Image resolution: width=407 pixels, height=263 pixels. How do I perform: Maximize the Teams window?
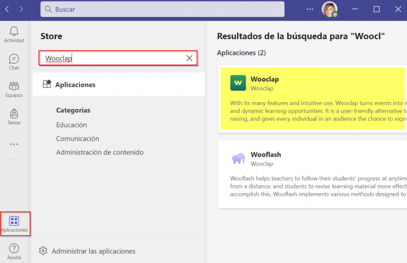376,10
